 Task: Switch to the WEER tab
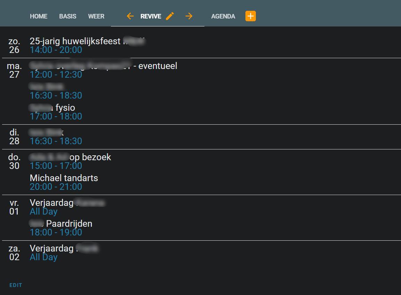(96, 16)
